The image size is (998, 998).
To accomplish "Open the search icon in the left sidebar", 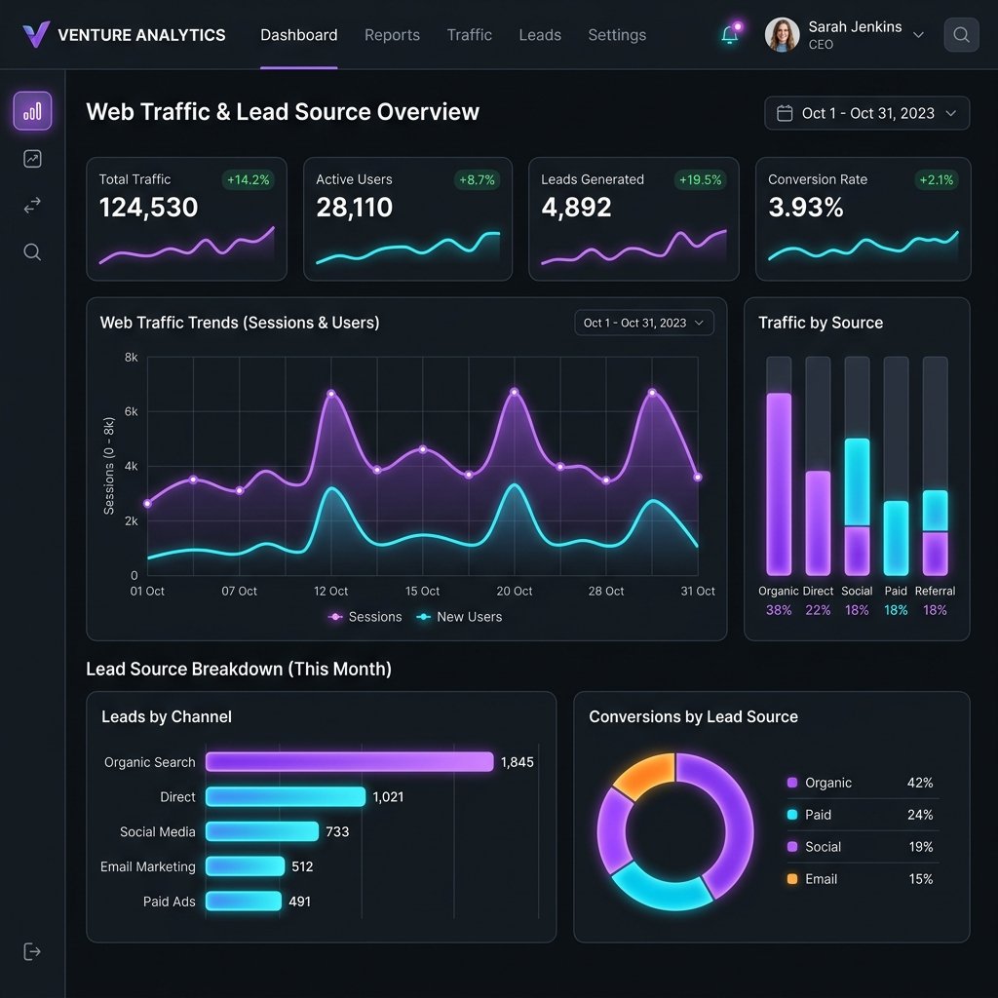I will (32, 251).
